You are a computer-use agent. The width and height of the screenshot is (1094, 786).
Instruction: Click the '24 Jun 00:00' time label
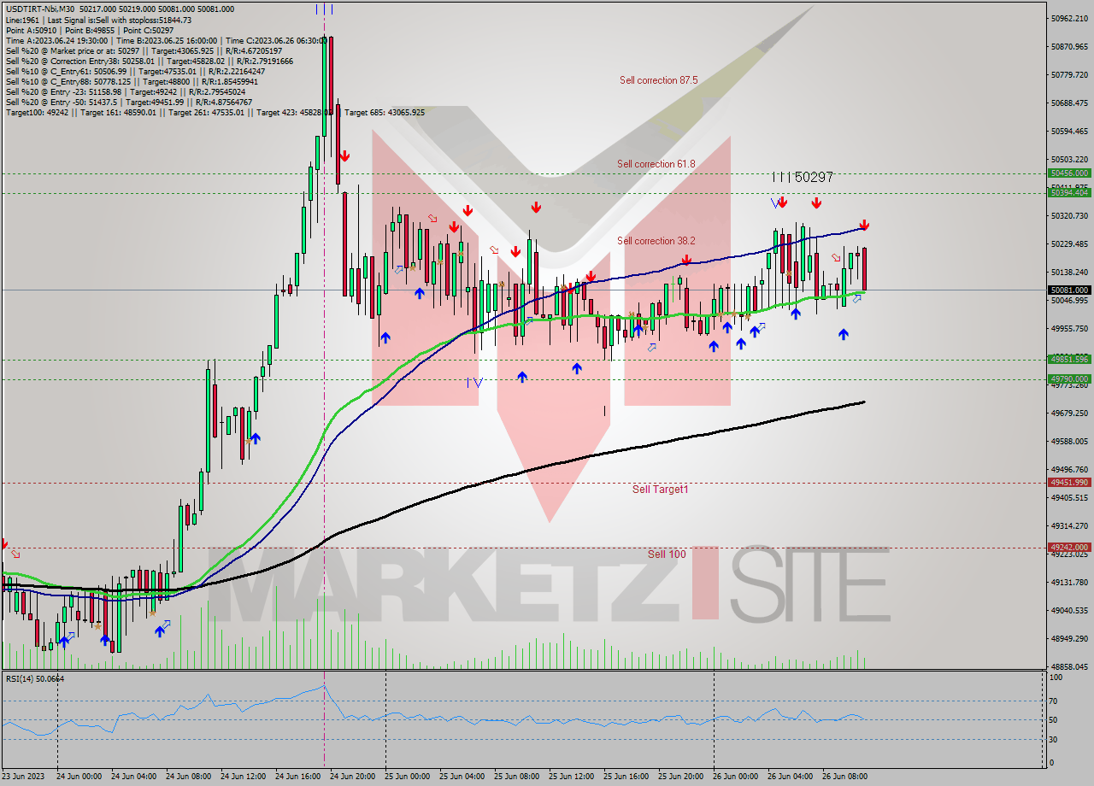[79, 777]
